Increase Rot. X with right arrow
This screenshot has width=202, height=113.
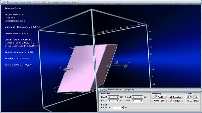[117, 97]
